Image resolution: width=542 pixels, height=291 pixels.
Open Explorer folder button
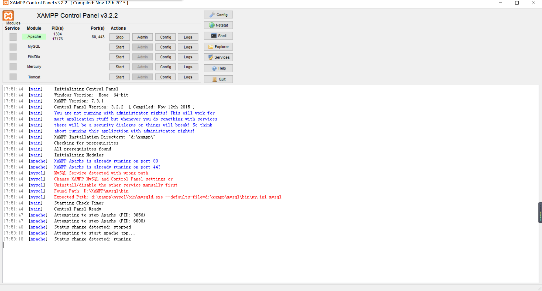218,47
